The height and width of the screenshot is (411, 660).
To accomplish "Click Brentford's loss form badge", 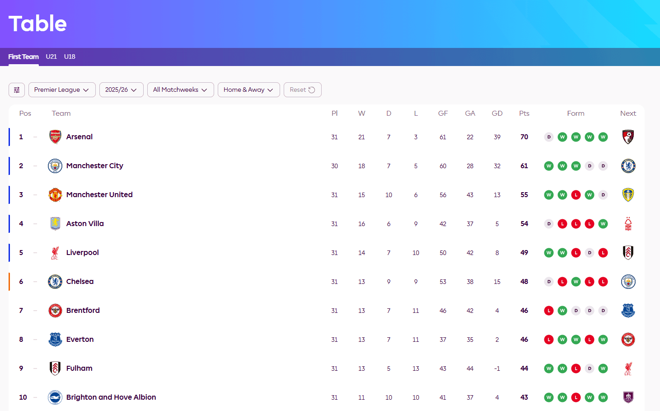I will tap(549, 310).
